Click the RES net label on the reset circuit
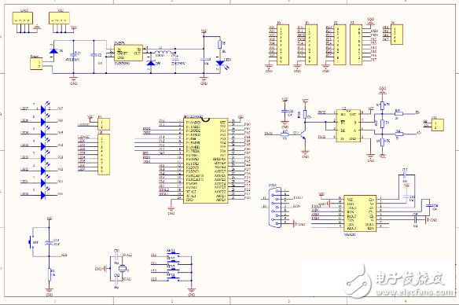The image size is (459, 305). pyautogui.click(x=64, y=255)
